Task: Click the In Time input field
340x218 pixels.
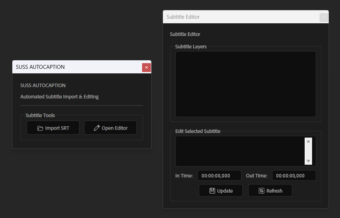Action: 219,176
